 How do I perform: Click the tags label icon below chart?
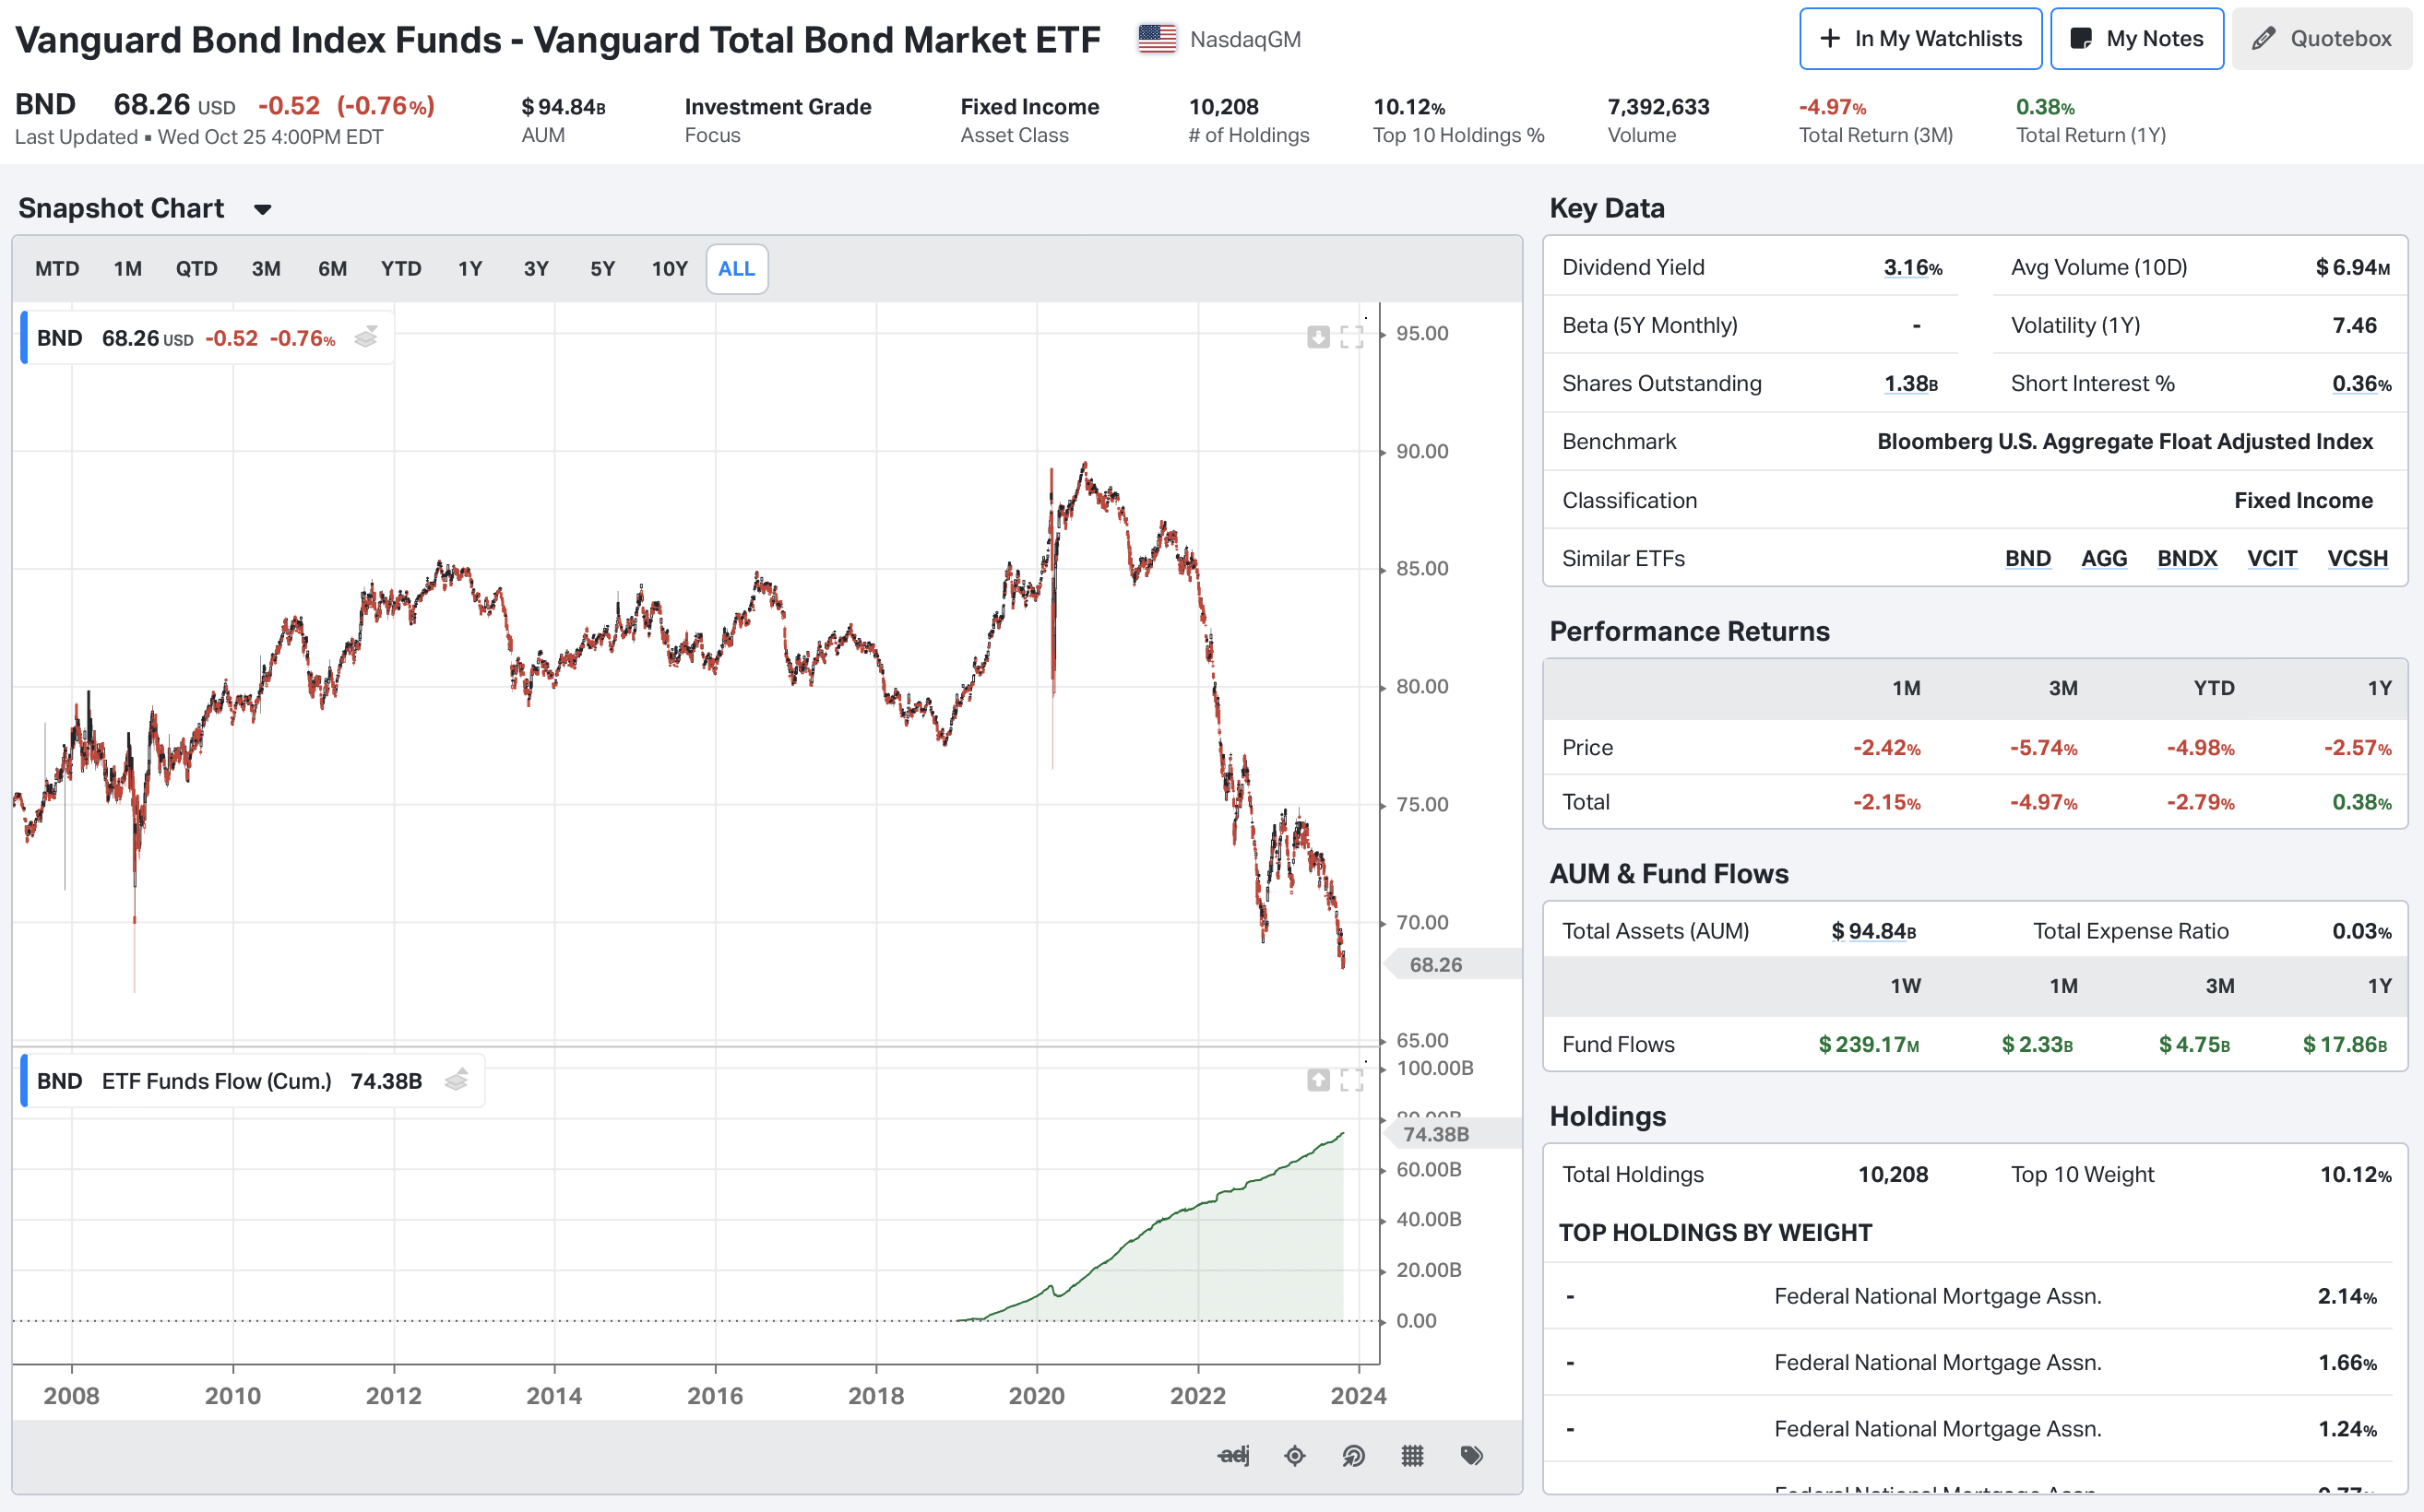tap(1471, 1455)
